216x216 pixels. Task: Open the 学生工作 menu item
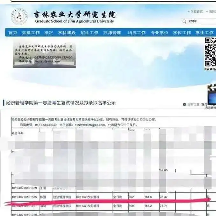205,33
